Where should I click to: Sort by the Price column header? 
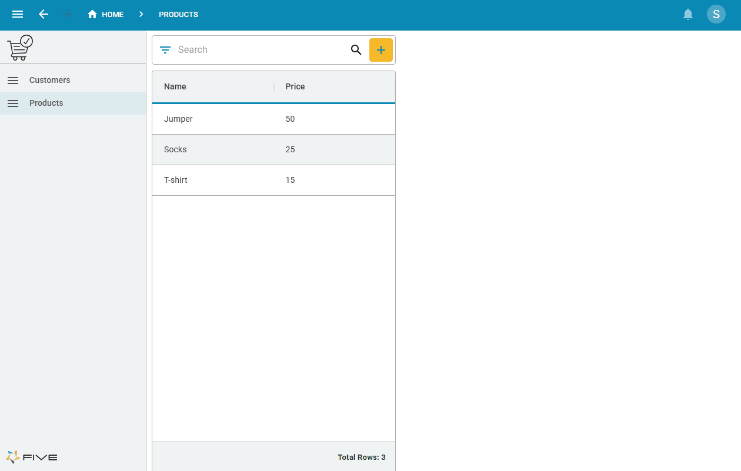[x=295, y=86]
